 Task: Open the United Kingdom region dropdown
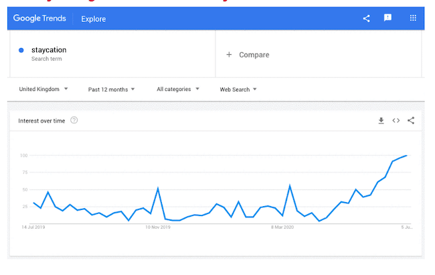(x=43, y=89)
